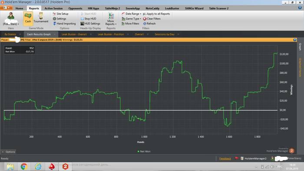304x171 pixels.
Task: Open the TableNinja 2 tab
Action: (x=112, y=8)
